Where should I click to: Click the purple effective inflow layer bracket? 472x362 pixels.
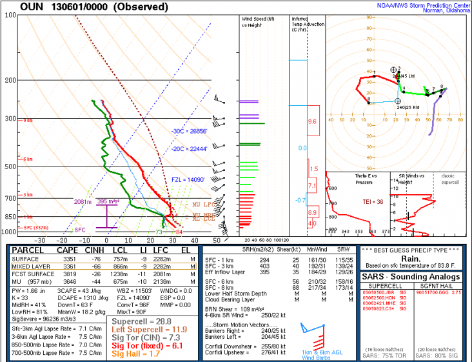click(107, 216)
